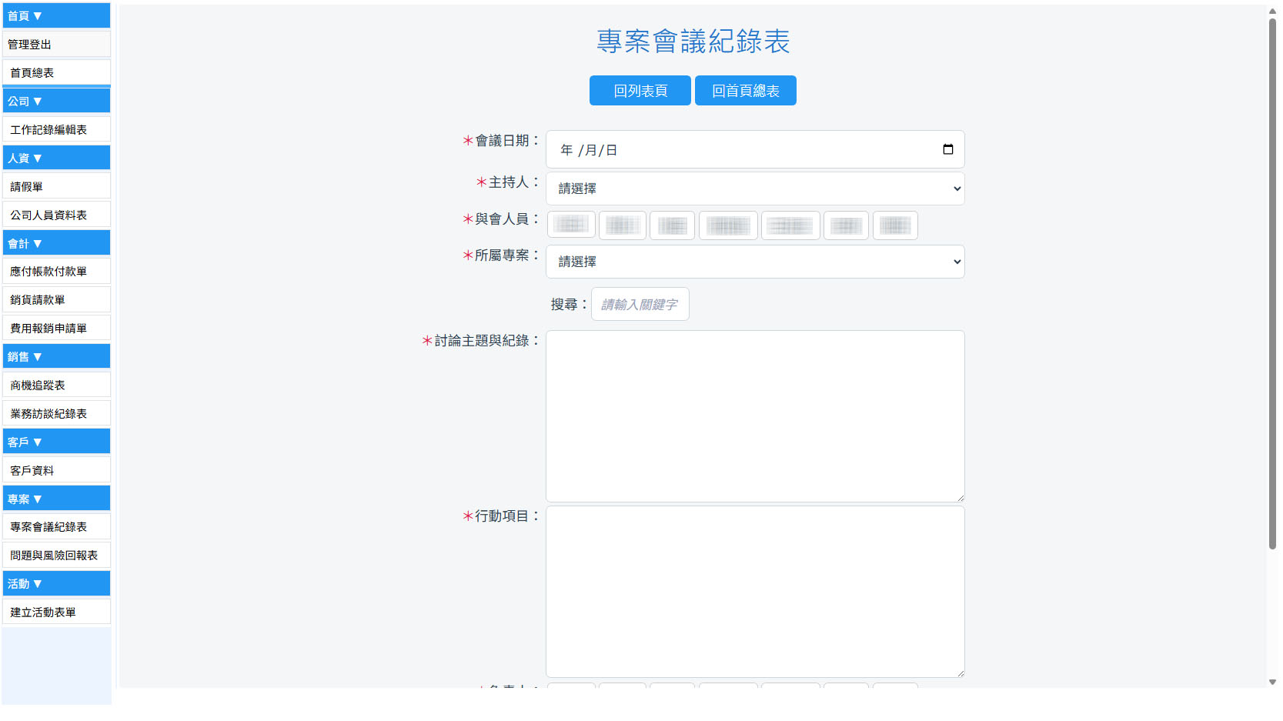
Task: Toggle first 與會人員 attendee button
Action: pyautogui.click(x=571, y=225)
